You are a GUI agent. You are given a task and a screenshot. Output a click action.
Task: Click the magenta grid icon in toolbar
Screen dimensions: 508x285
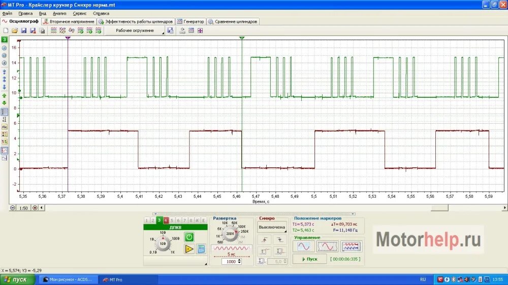pos(200,30)
